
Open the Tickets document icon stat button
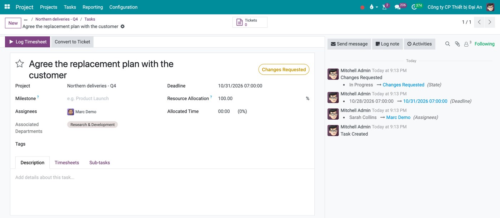click(250, 22)
